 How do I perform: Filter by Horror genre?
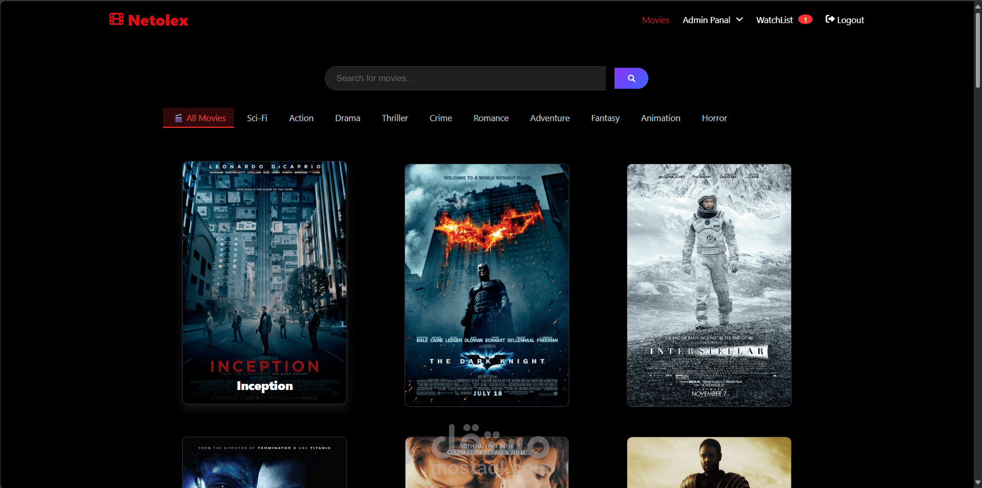pos(715,118)
